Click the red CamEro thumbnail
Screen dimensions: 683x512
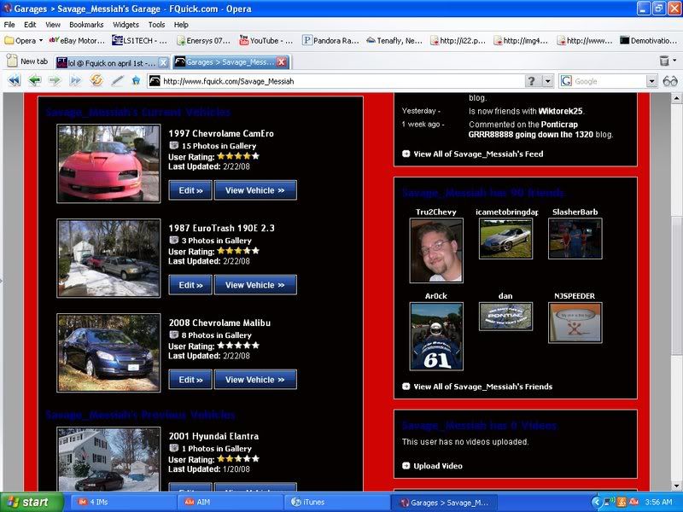108,164
